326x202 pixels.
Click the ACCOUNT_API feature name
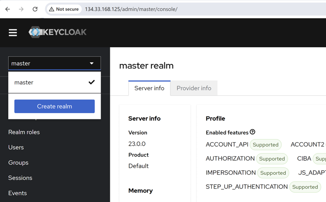[x=227, y=145]
